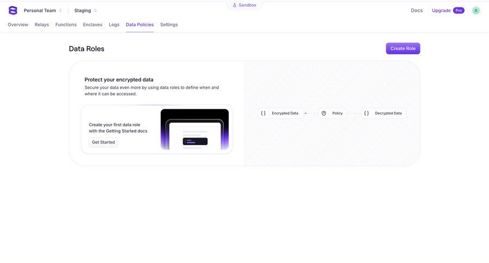Open the Enclaves tab
489x263 pixels.
coord(92,24)
